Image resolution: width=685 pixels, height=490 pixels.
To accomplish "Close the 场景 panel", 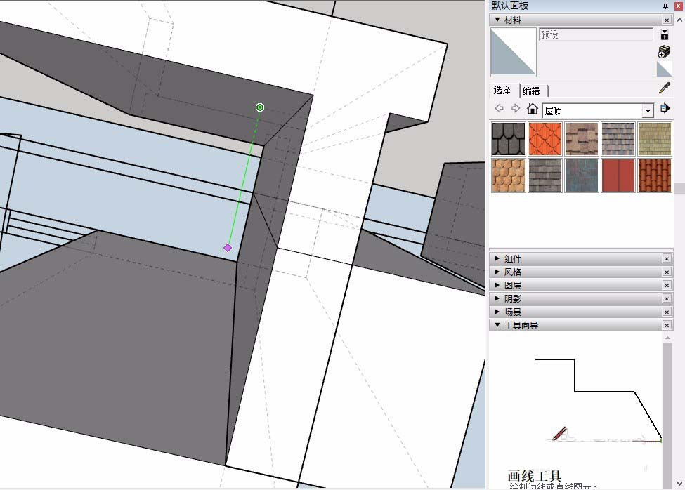I will pyautogui.click(x=667, y=312).
